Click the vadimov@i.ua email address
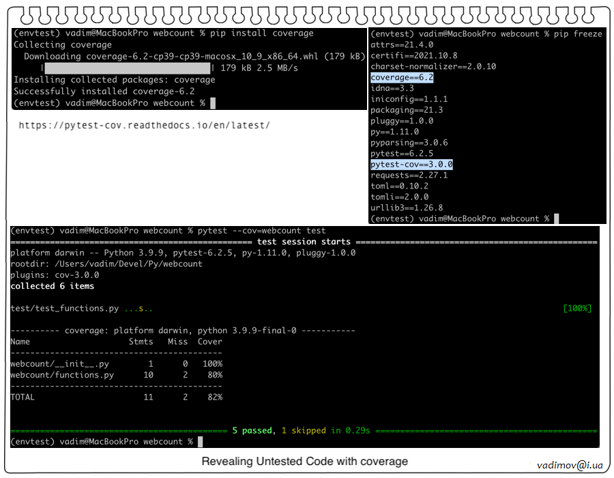 point(570,465)
